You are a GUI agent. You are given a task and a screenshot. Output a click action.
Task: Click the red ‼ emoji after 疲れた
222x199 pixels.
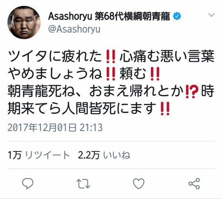111,56
